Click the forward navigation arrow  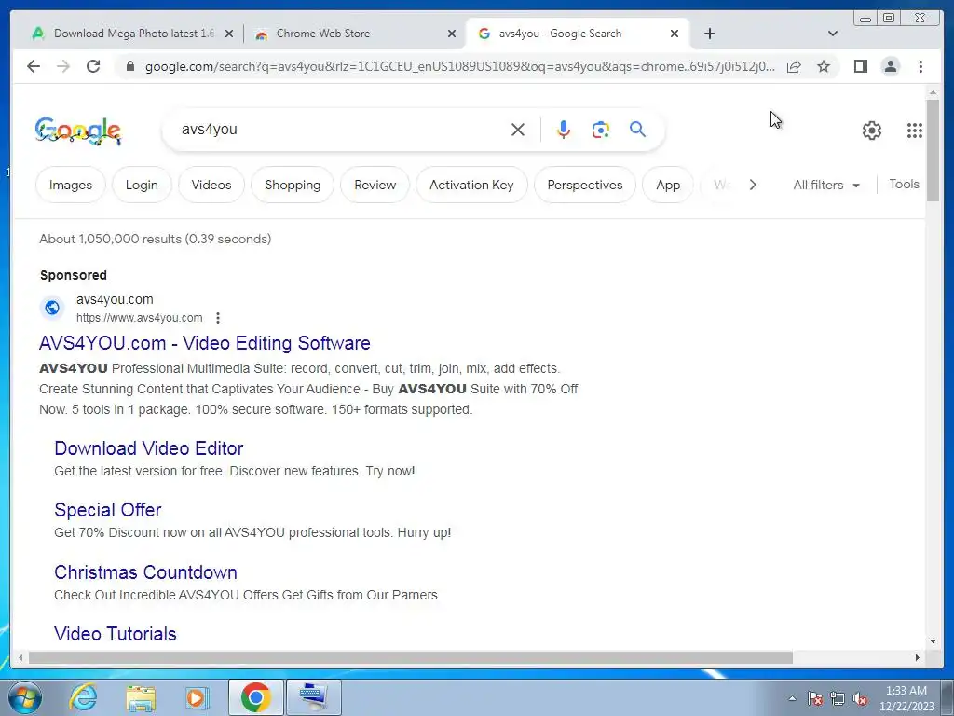(63, 66)
